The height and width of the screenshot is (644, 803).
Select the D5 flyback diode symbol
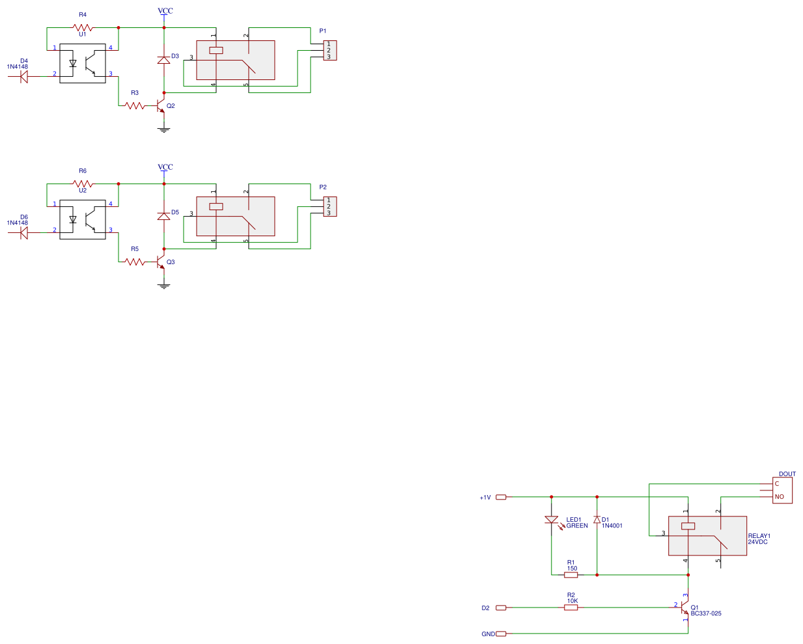pos(164,216)
